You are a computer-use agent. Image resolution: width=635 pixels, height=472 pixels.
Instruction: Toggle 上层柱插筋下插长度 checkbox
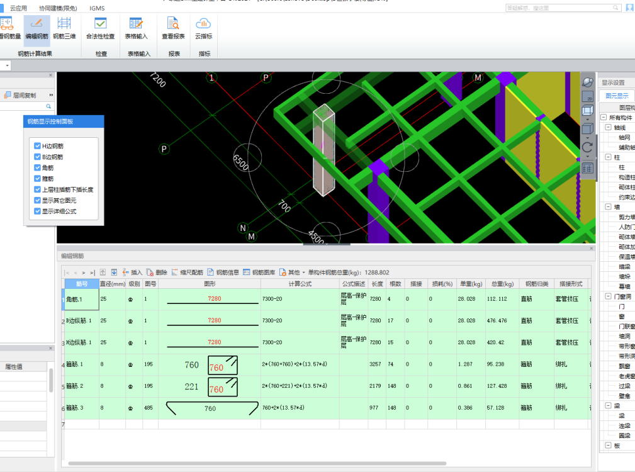pyautogui.click(x=37, y=189)
